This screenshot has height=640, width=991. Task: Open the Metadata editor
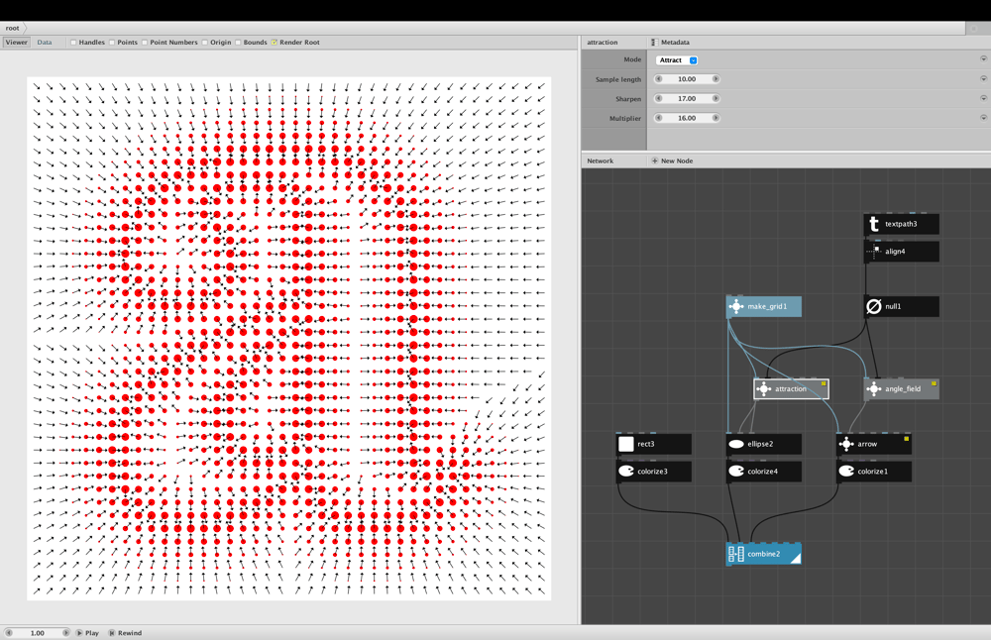click(x=671, y=43)
